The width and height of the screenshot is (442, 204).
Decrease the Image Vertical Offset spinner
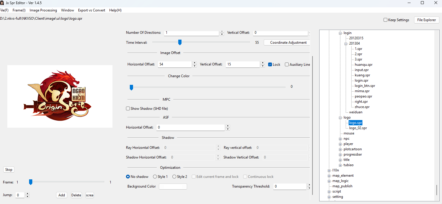coord(263,66)
